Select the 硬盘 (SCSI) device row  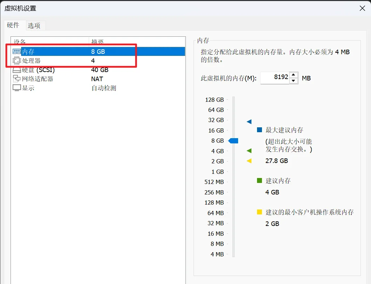[98, 70]
